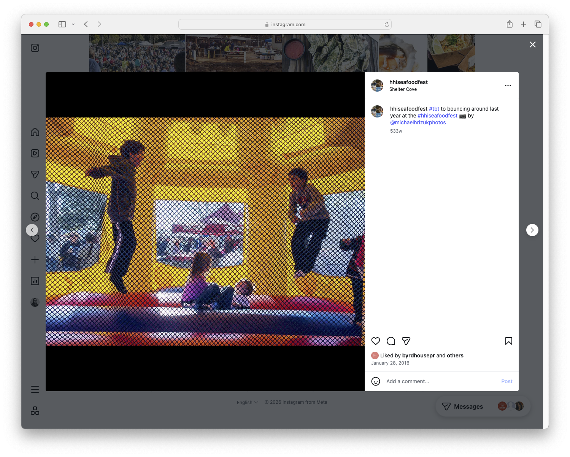Open the English language dropdown
570x457 pixels.
click(247, 402)
